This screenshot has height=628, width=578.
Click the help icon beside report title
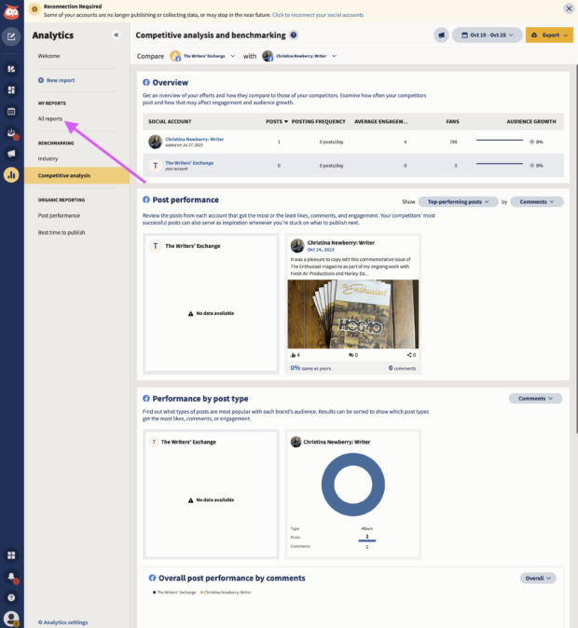pos(294,34)
